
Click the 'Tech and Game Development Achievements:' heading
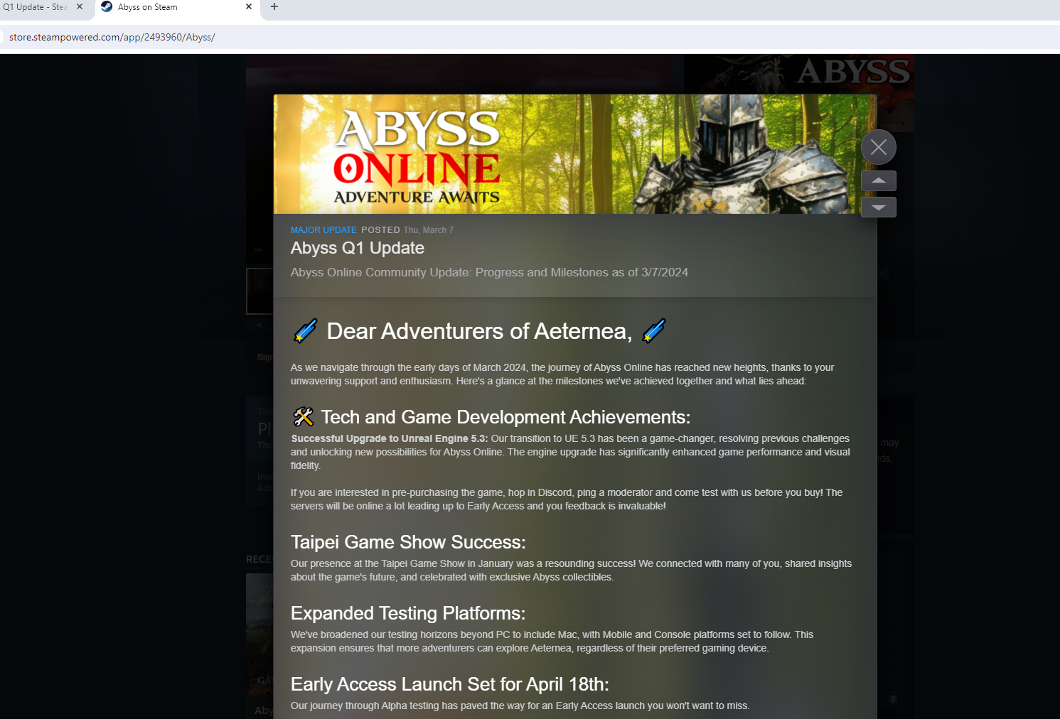pos(505,417)
